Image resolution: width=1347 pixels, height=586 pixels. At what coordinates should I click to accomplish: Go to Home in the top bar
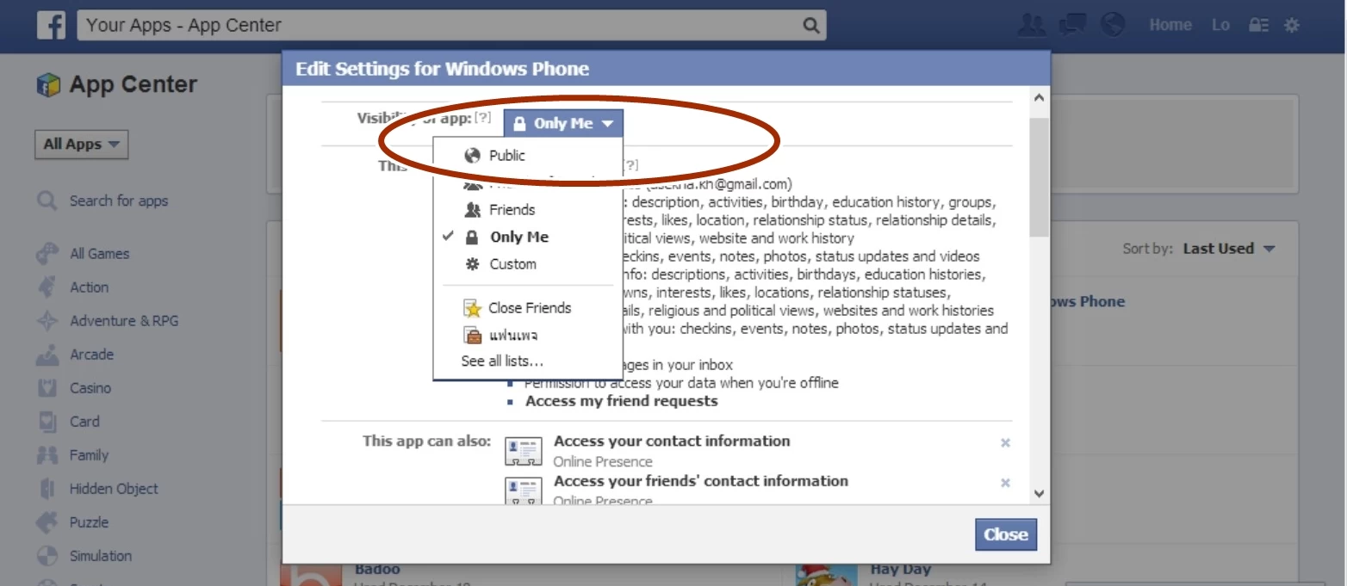tap(1170, 25)
